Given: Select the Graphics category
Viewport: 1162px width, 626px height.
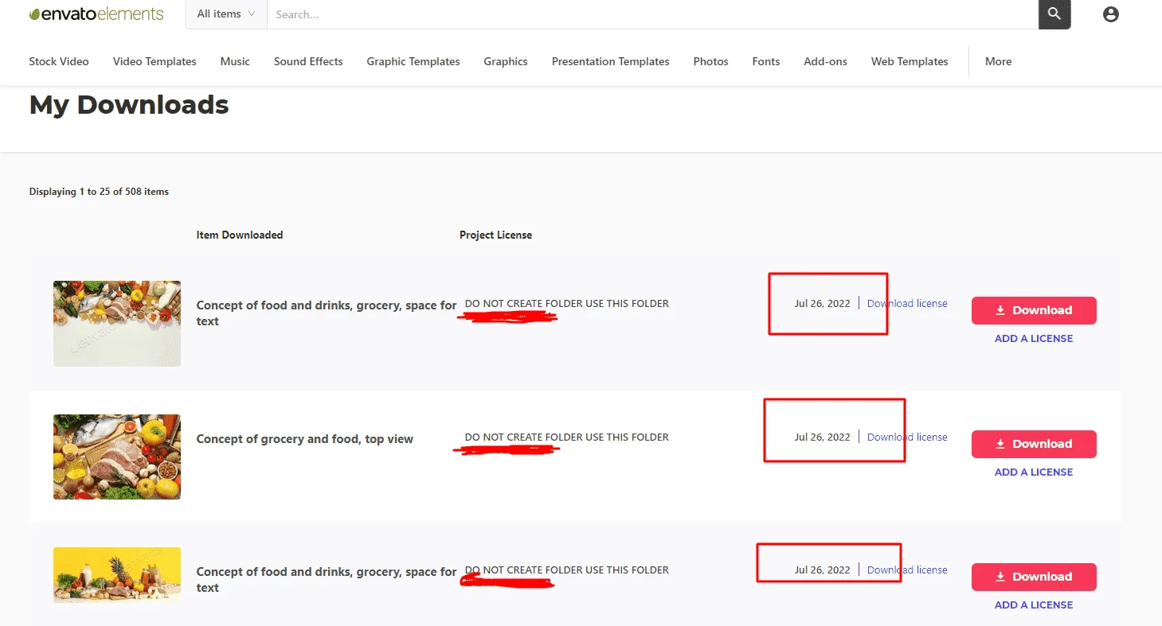Looking at the screenshot, I should point(506,61).
